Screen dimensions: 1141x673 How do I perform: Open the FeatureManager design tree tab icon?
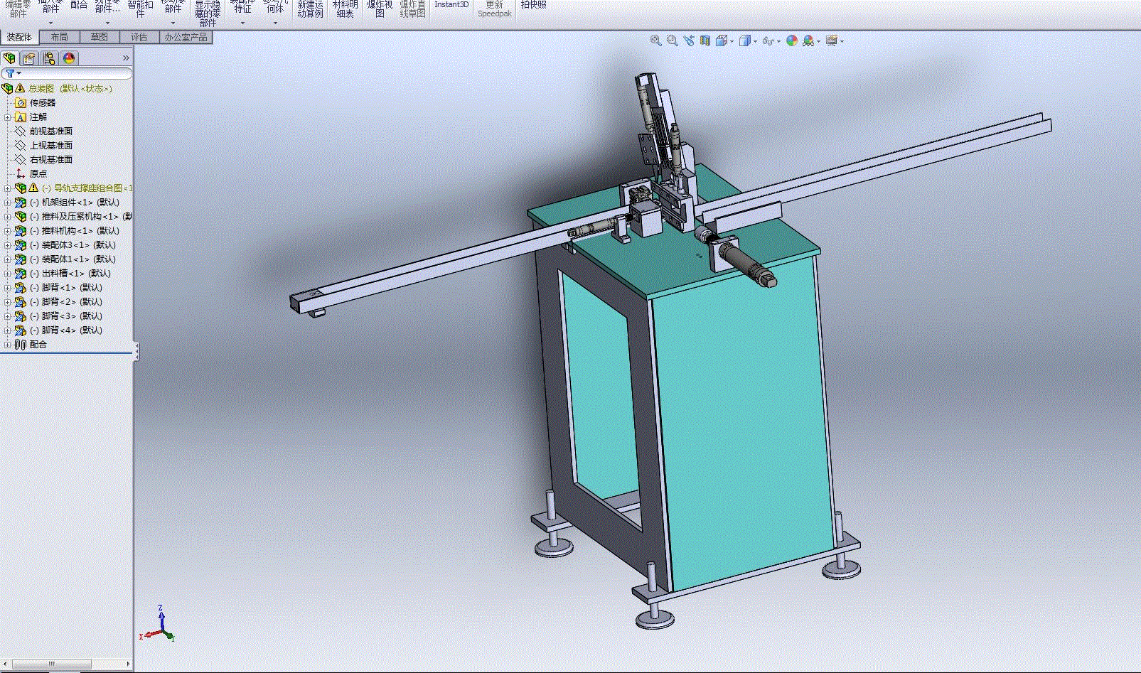(x=10, y=58)
